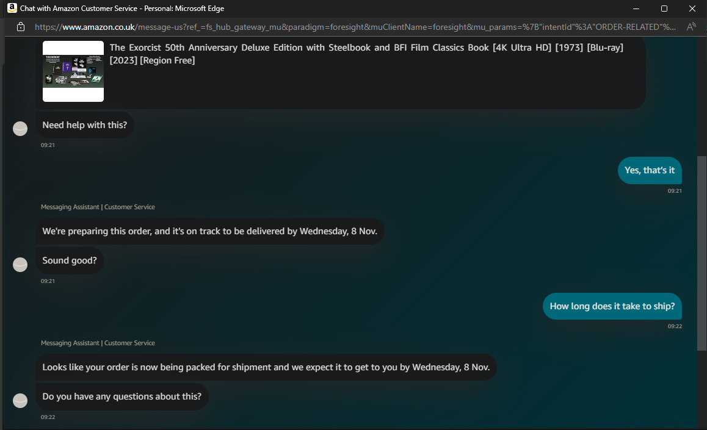
Task: Click avatar beside 'Do you have any questions'
Action: (x=20, y=400)
